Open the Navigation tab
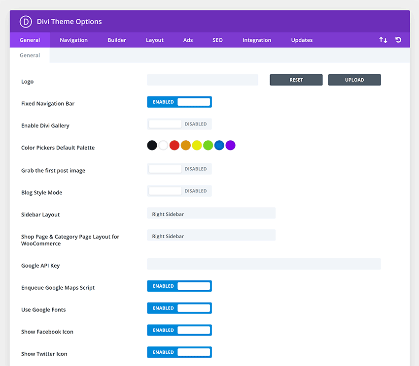This screenshot has width=419, height=366. click(73, 40)
